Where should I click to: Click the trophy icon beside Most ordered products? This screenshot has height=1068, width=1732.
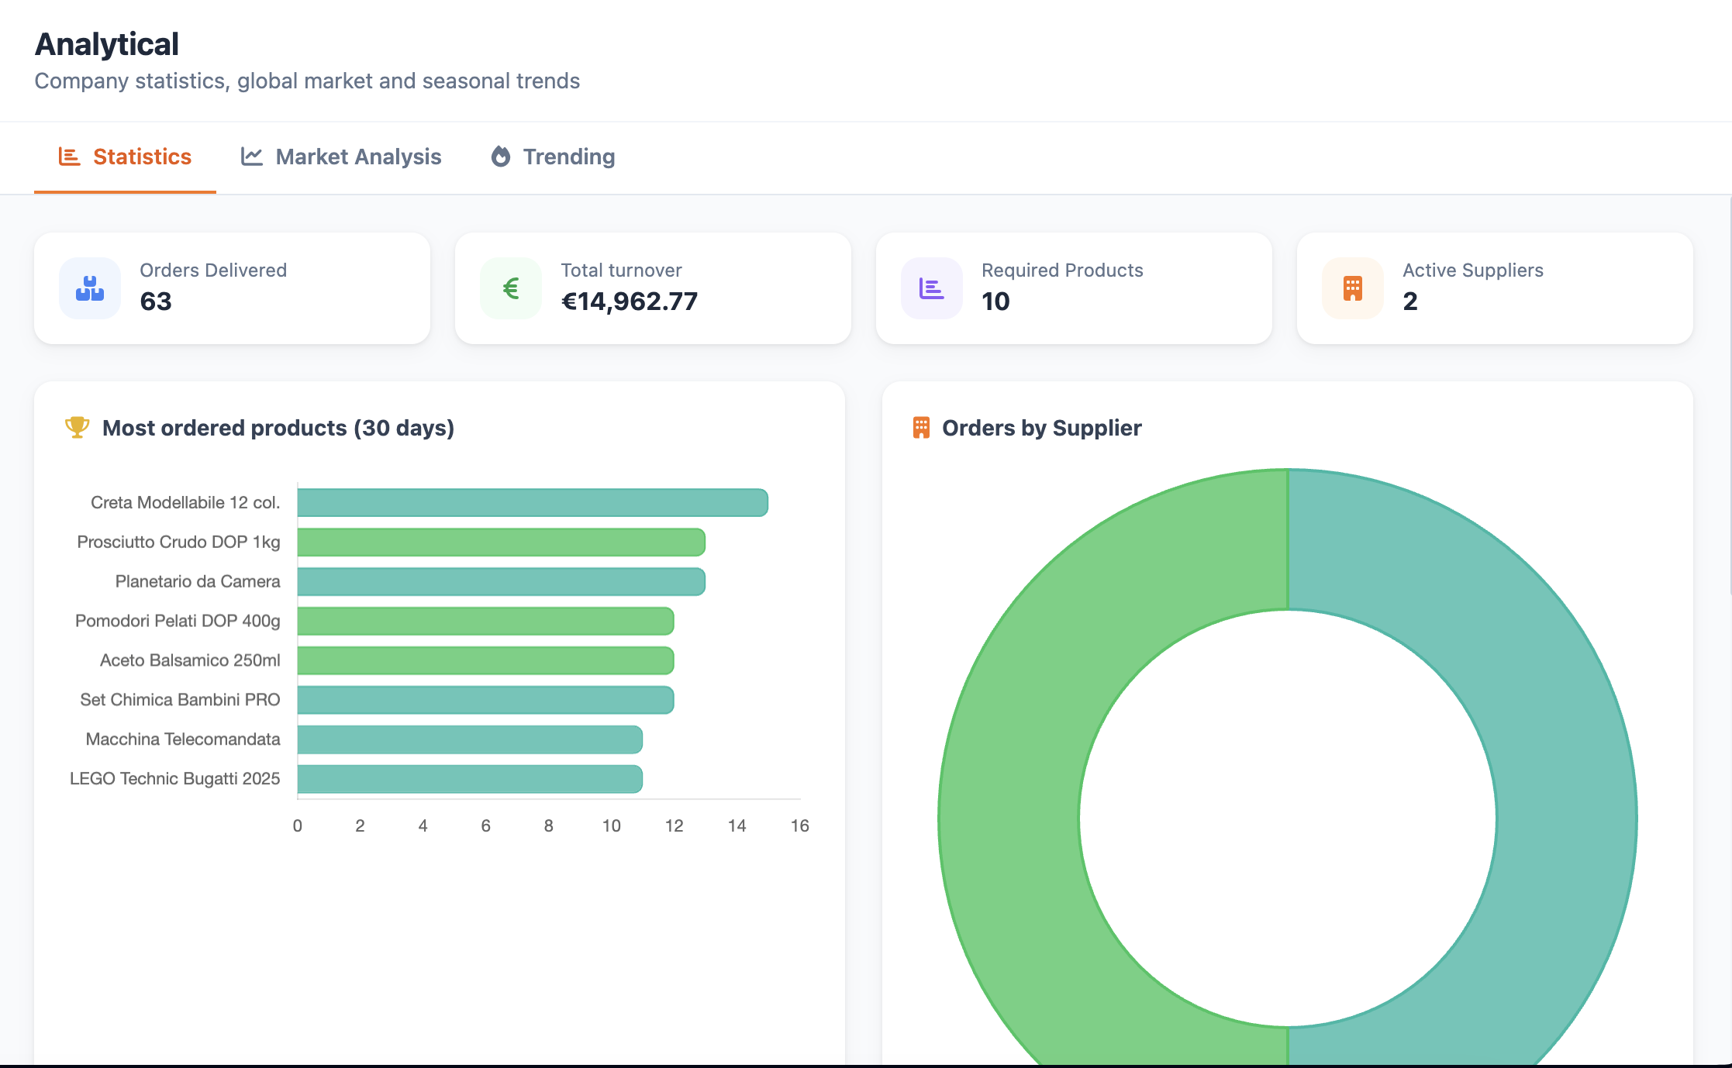(77, 427)
